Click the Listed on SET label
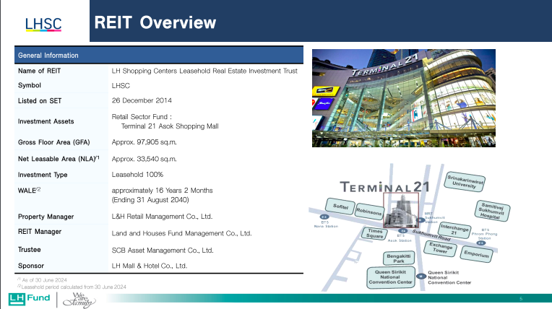Screen dimensions: 552x309 (40, 101)
